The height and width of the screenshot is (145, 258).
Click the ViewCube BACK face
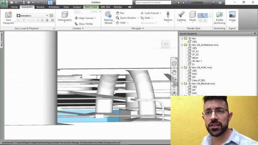(x=166, y=44)
